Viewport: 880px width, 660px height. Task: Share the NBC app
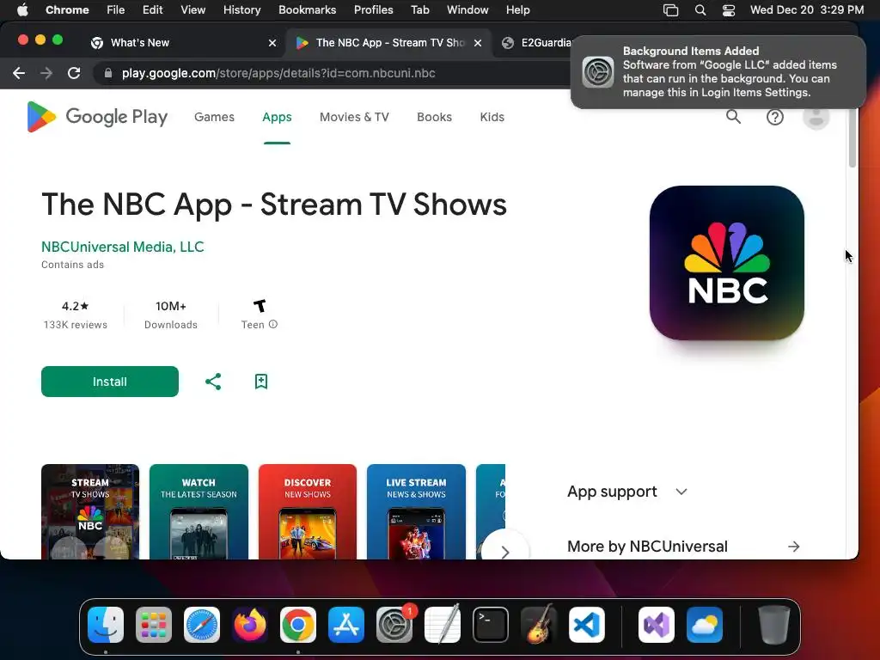pos(213,382)
